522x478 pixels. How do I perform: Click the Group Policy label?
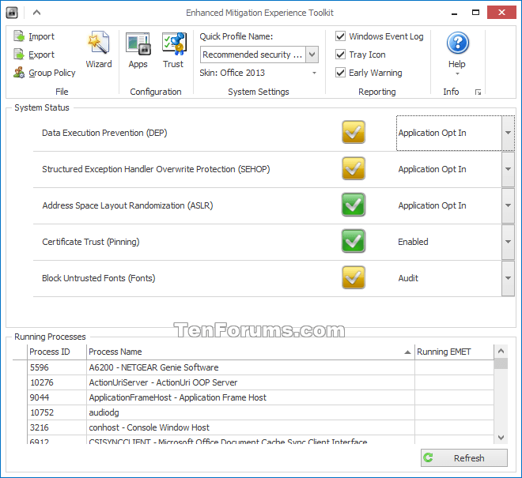pos(52,73)
